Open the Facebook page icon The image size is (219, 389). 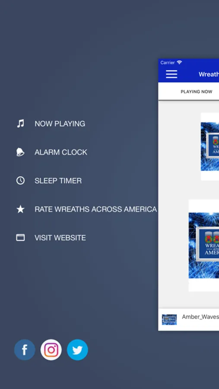[25, 350]
